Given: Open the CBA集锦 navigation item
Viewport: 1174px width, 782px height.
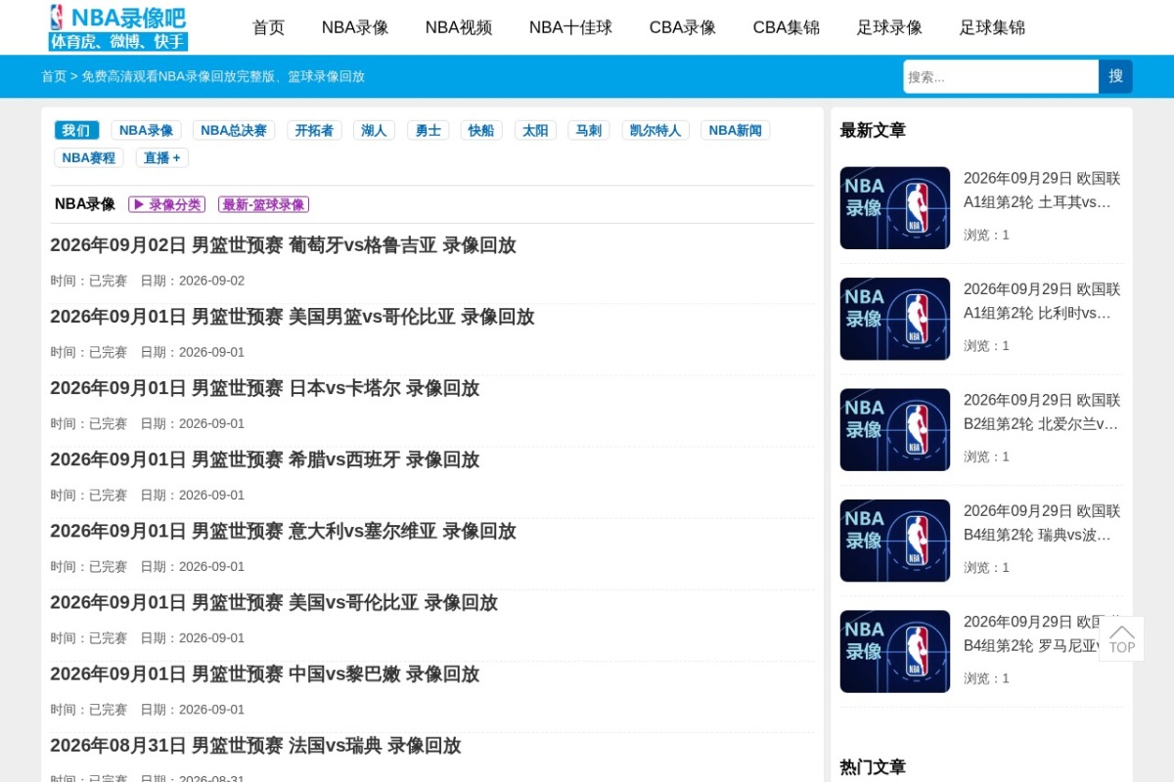Looking at the screenshot, I should point(787,27).
